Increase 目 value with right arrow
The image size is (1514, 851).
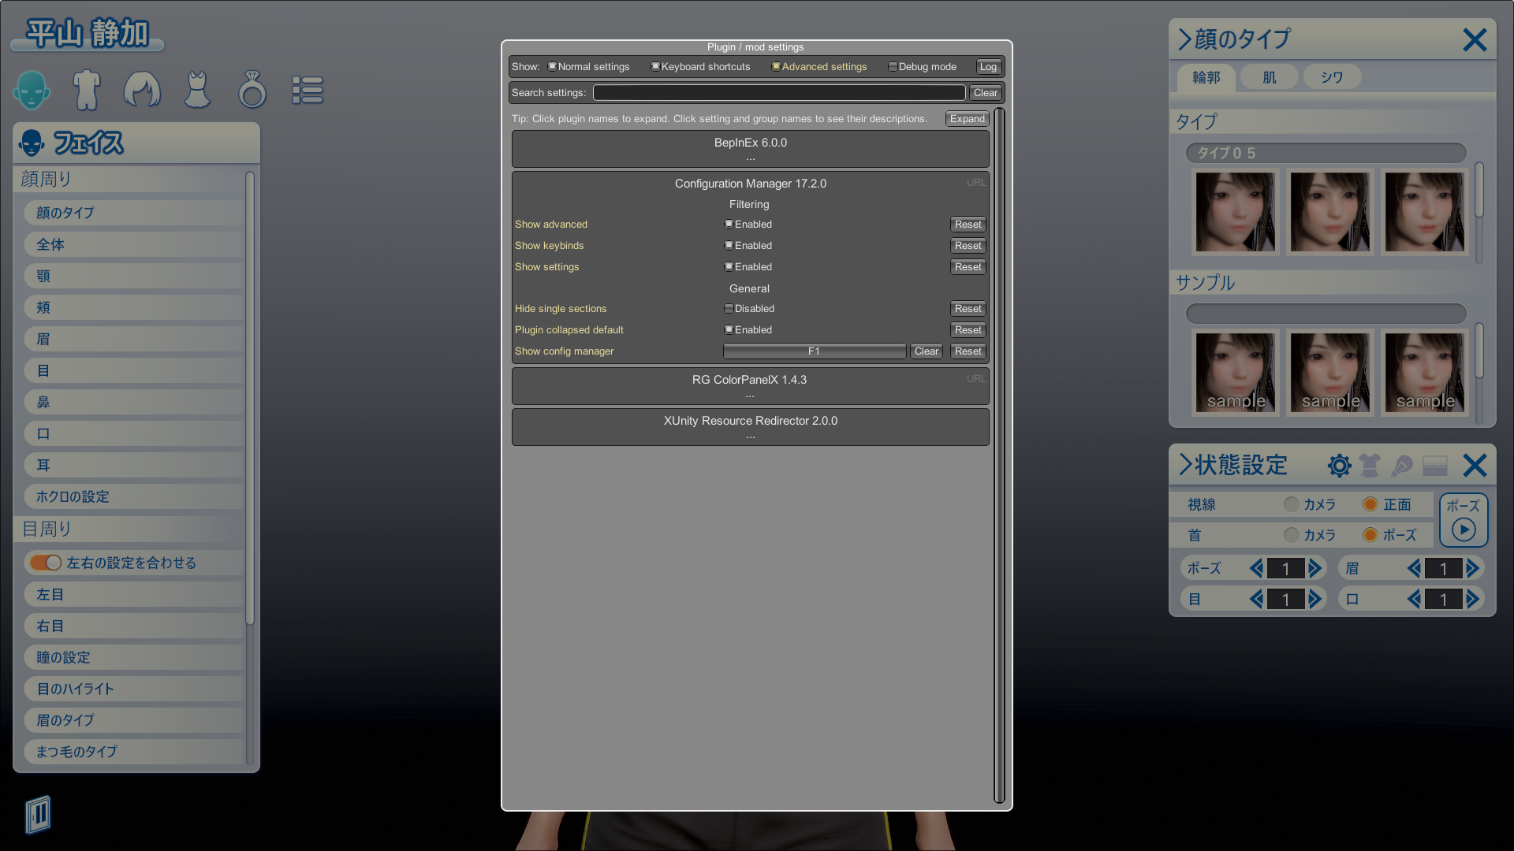(x=1314, y=600)
